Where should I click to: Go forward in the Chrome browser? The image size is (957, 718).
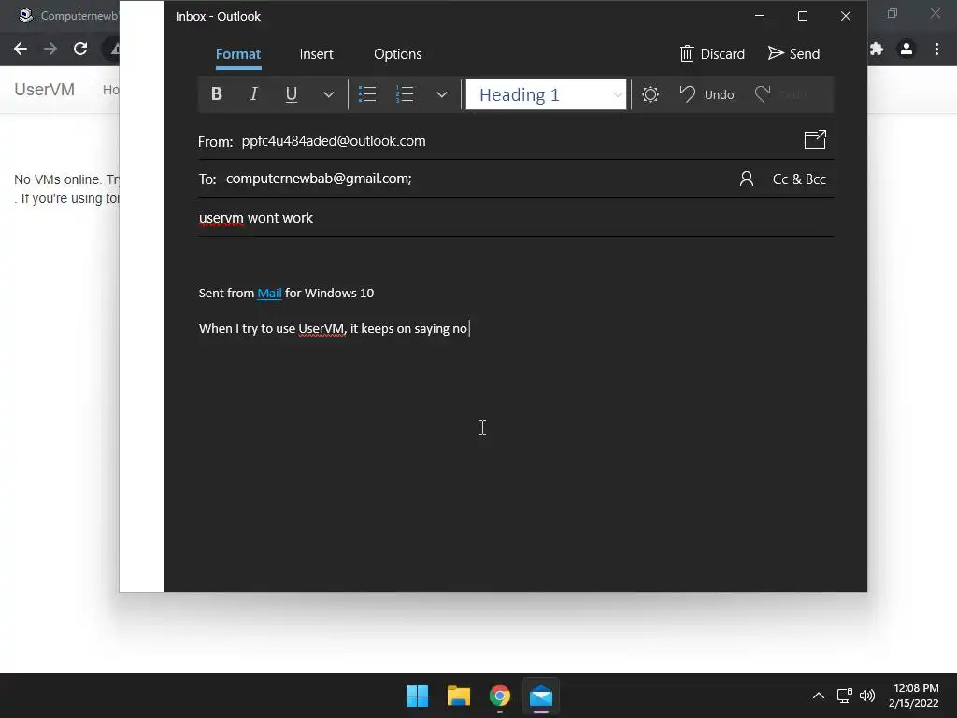pyautogui.click(x=50, y=49)
